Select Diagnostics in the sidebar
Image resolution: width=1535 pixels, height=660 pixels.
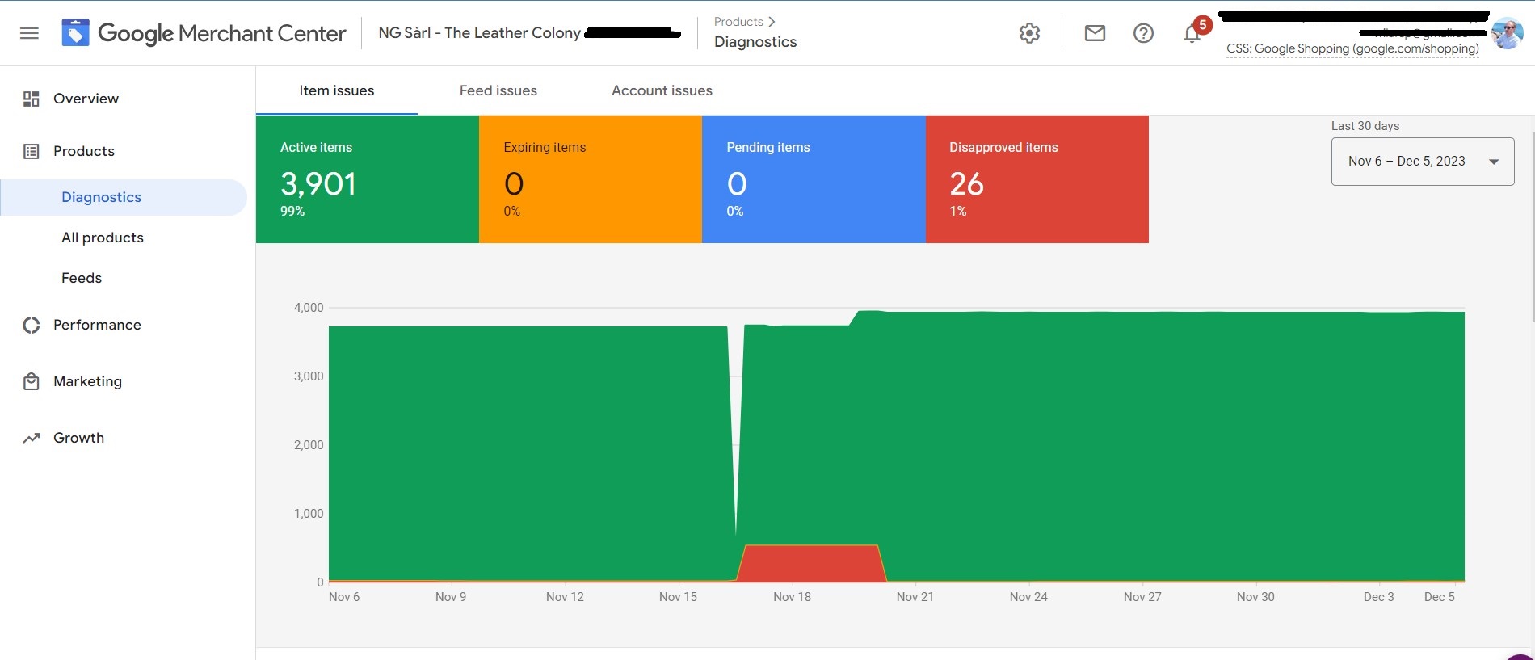point(123,197)
